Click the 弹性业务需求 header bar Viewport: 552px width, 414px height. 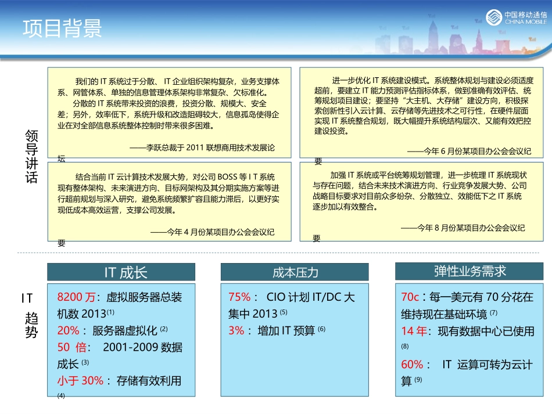click(469, 271)
